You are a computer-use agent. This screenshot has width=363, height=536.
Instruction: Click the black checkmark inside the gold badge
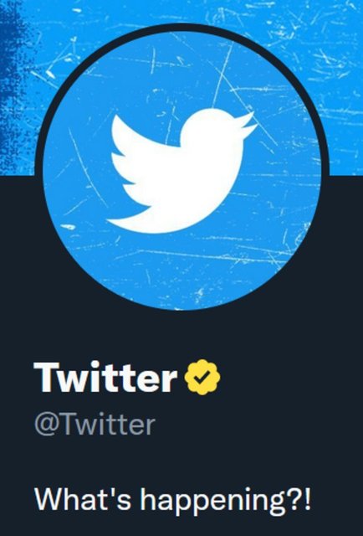click(x=202, y=377)
